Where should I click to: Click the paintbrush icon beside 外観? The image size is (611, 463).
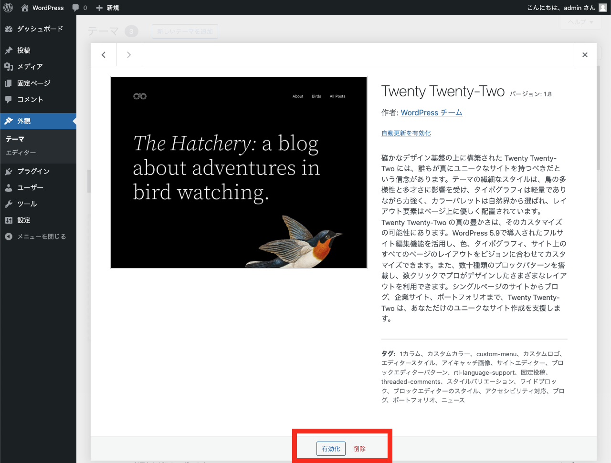point(9,121)
